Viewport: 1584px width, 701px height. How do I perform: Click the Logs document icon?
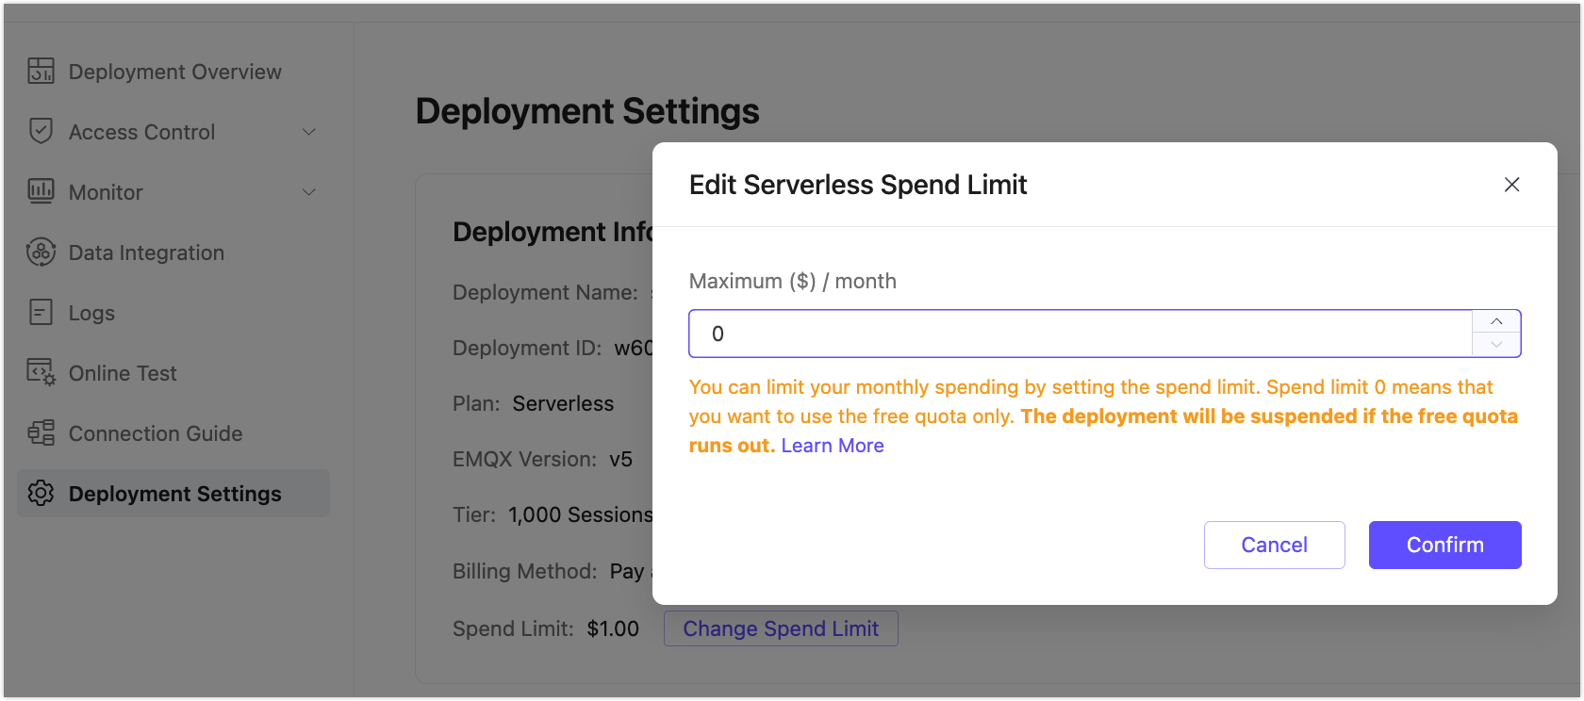[x=41, y=312]
